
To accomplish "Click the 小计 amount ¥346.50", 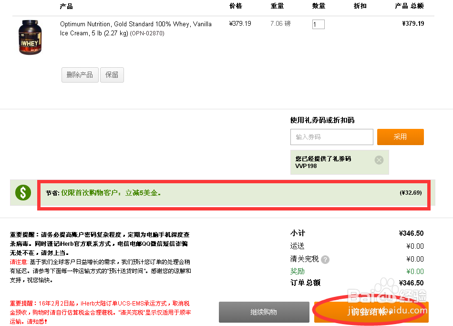I will [x=411, y=233].
